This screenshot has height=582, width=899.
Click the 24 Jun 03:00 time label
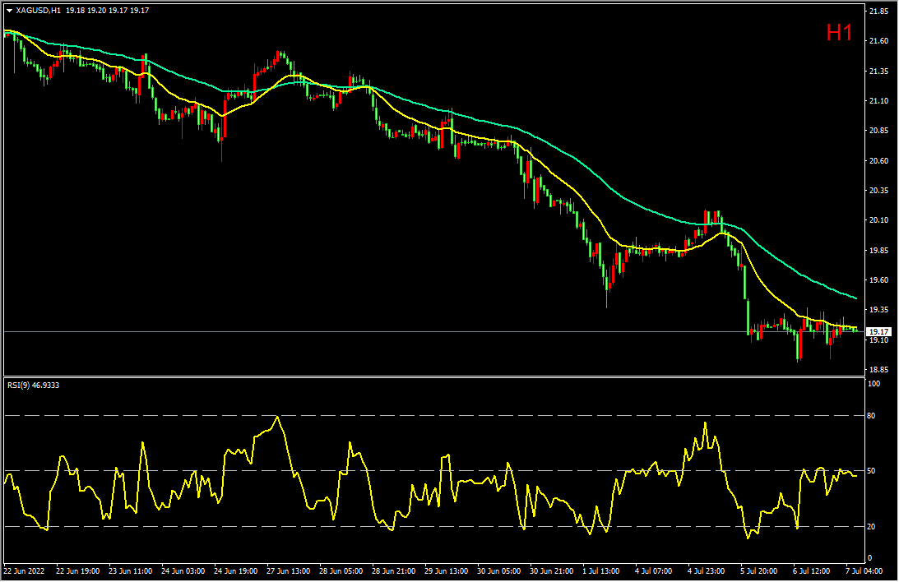183,571
